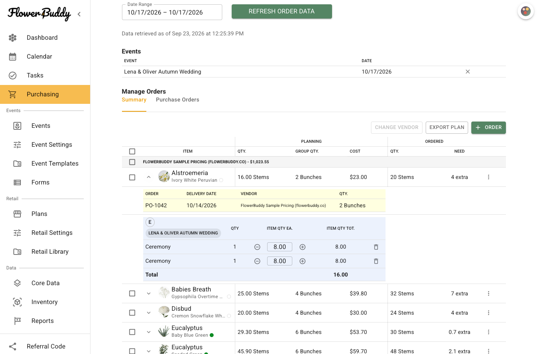The width and height of the screenshot is (537, 354).
Task: Switch to the Purchase Orders tab
Action: tap(177, 100)
